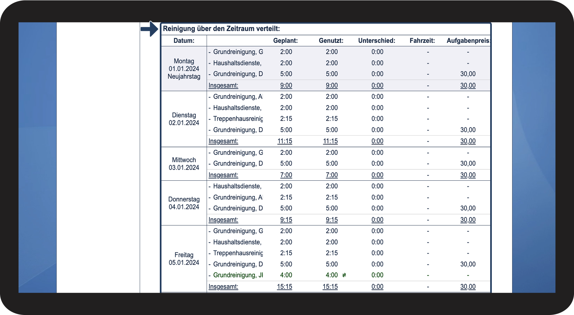
Task: Click Tuesday's Treppenhausreinigung task row
Action: click(348, 119)
